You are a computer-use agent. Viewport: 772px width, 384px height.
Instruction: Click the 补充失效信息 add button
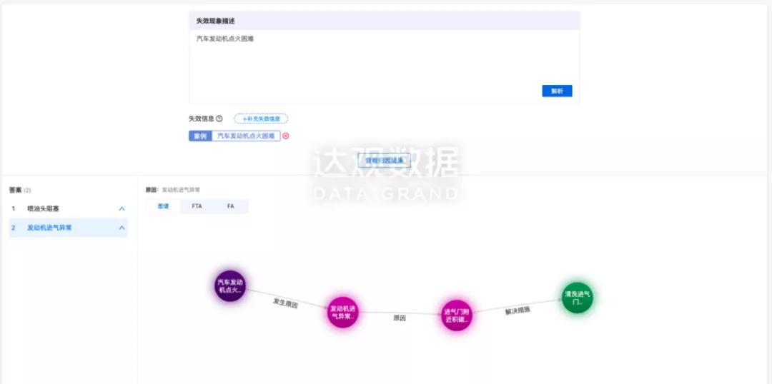pyautogui.click(x=261, y=119)
